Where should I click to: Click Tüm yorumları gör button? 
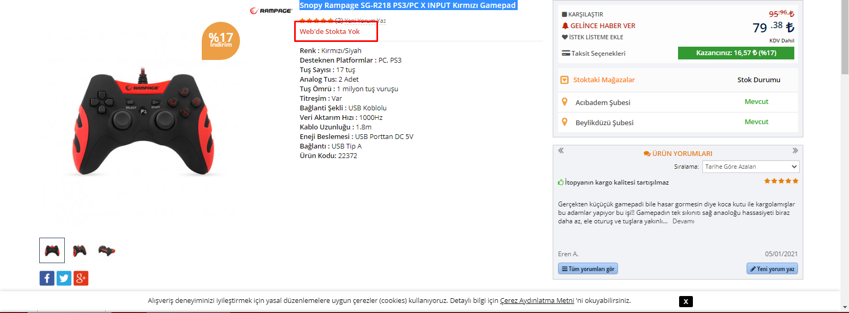(588, 269)
